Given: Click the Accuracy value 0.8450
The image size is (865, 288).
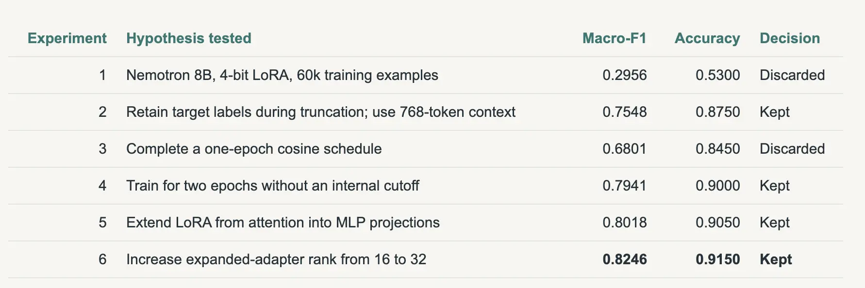Looking at the screenshot, I should pos(718,149).
